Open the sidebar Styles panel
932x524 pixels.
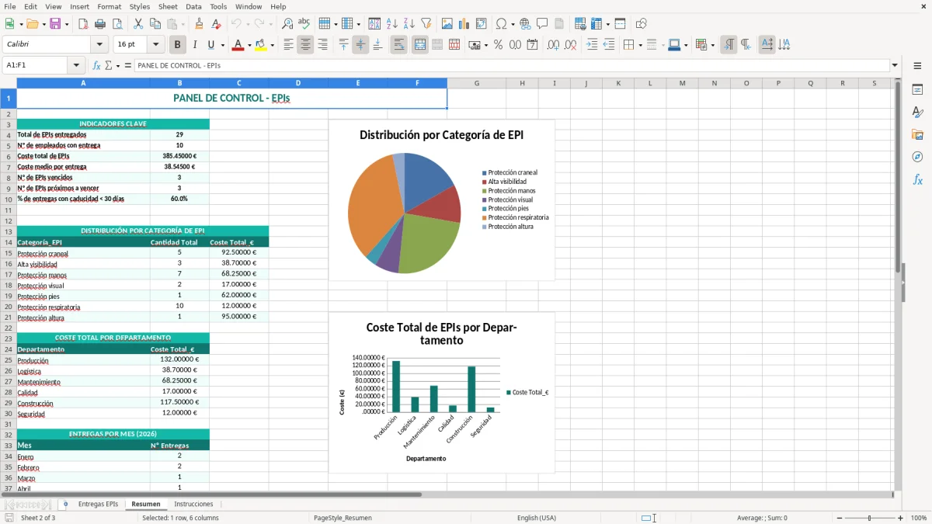[x=917, y=112]
